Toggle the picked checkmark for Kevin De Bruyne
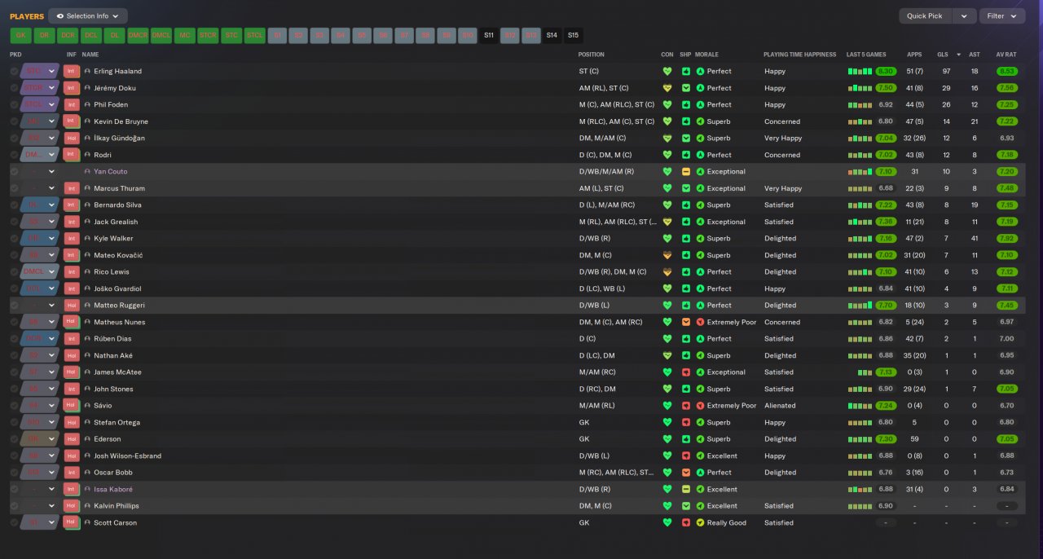1043x559 pixels. (x=14, y=121)
